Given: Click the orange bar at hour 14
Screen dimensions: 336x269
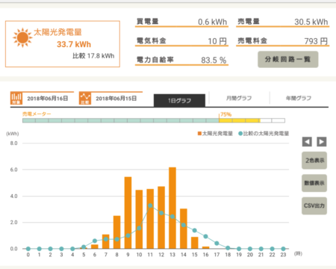Looking at the screenshot, I should pyautogui.click(x=184, y=229).
